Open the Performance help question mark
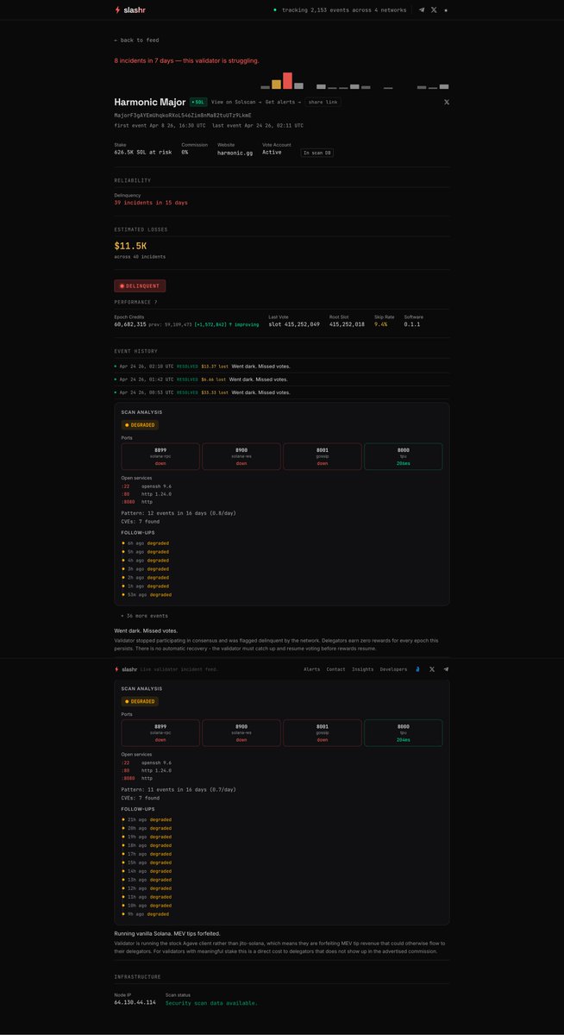Screen dimensions: 564x1035 pos(155,302)
